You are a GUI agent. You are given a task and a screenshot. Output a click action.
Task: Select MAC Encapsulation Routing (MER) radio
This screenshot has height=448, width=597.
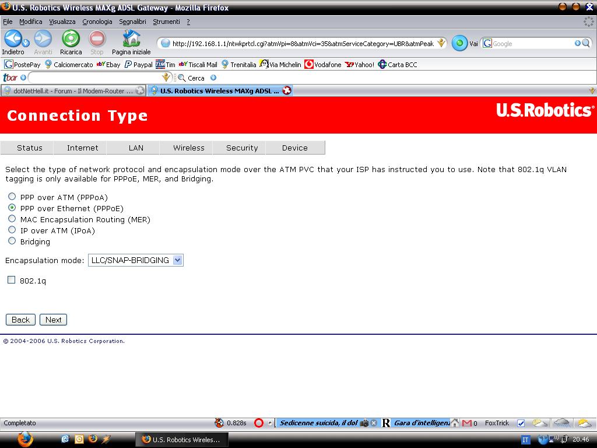(12, 219)
